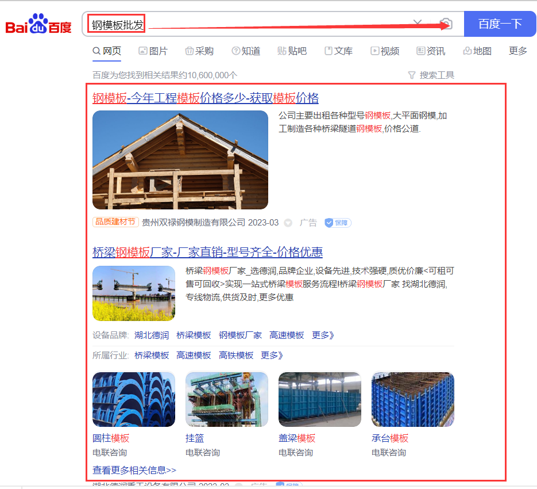Expand 更多》 in 设备品牌 row
This screenshot has width=537, height=489.
323,335
